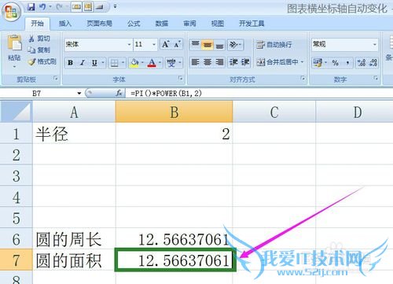Screen dimensions: 393x284
Task: Click the select-all corner triangle
Action: 16,112
